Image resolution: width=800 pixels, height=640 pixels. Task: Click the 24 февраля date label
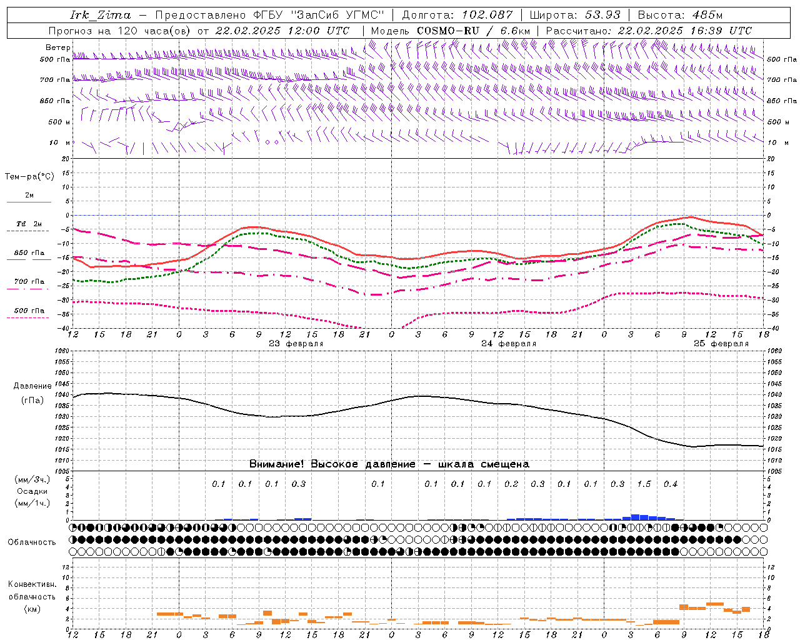508,344
